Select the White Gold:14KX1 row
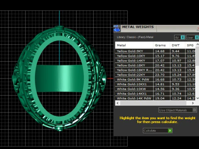The image size is (199, 149). point(155,94)
